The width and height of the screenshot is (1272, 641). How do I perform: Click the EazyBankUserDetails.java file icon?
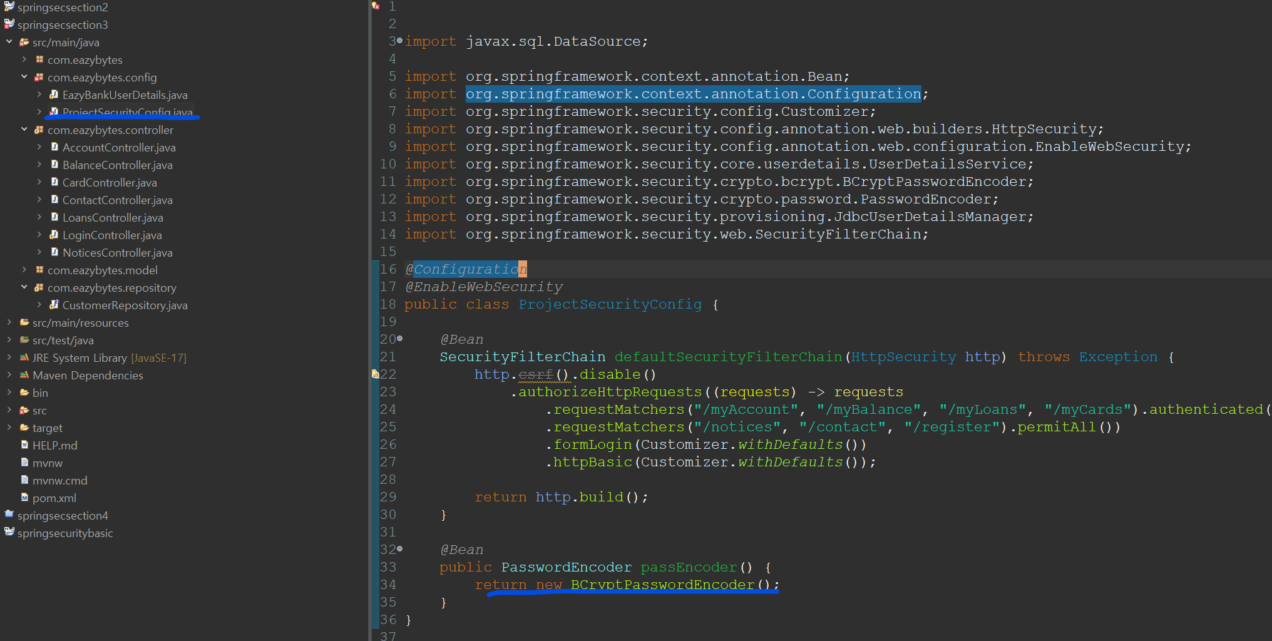[54, 95]
